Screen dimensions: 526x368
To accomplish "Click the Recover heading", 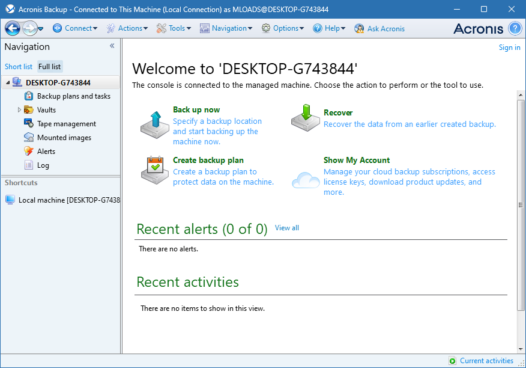I will click(338, 112).
